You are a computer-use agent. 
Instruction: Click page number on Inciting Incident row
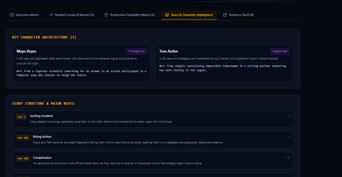[x=289, y=116]
